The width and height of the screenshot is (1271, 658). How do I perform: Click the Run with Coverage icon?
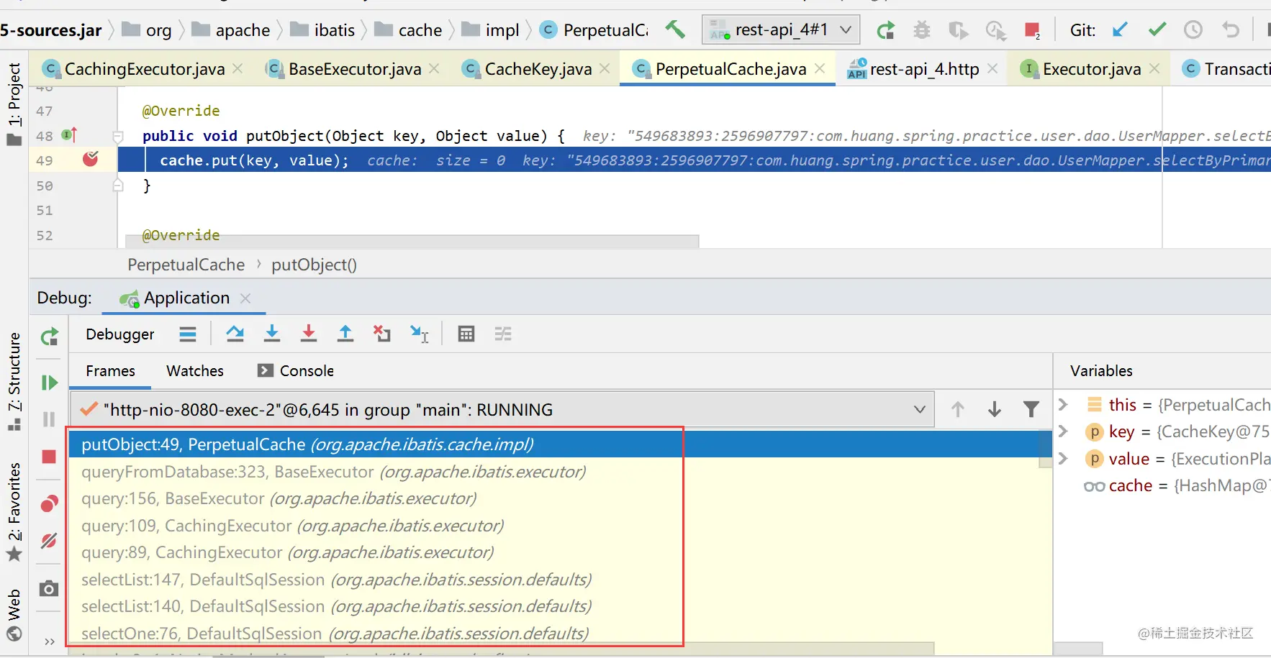coord(958,30)
